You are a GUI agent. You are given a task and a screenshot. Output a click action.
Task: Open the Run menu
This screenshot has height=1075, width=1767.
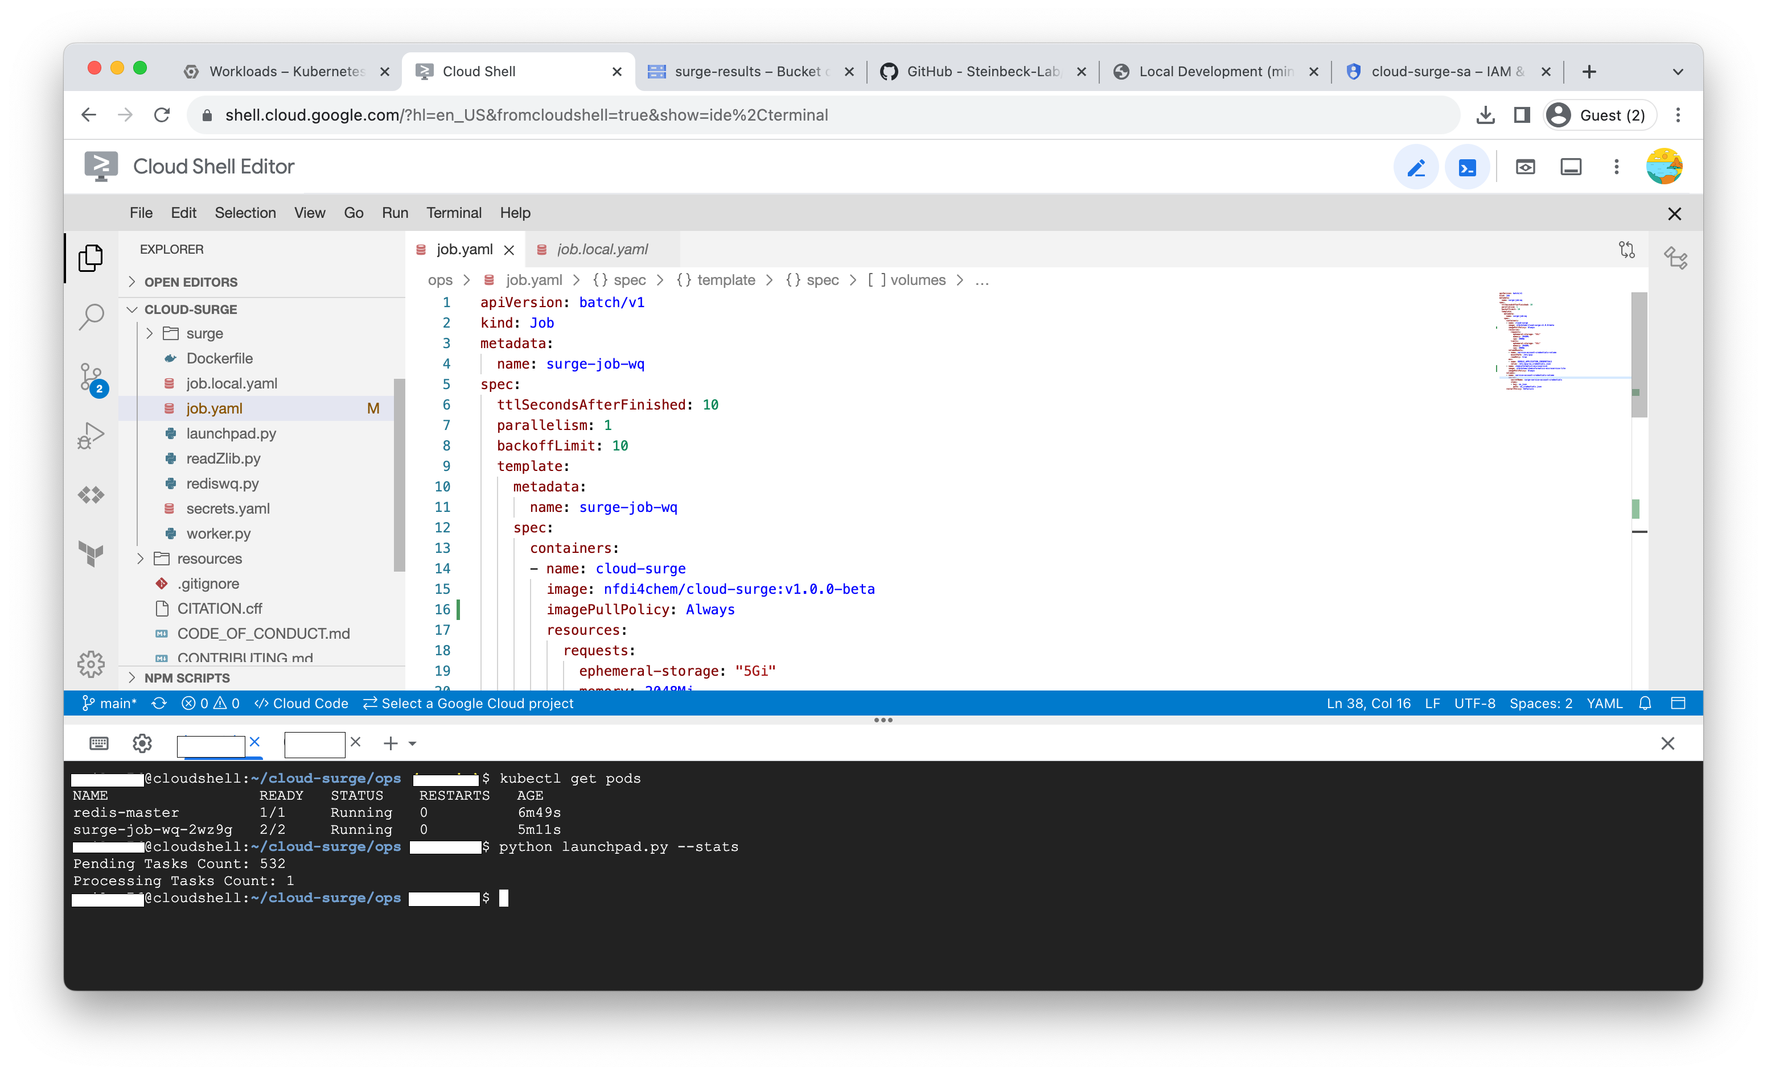click(x=395, y=213)
